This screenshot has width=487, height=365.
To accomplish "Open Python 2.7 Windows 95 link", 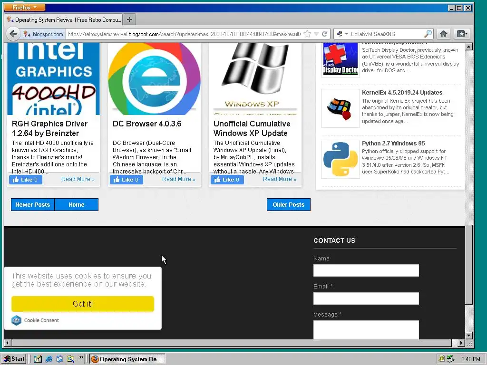I will coord(393,144).
